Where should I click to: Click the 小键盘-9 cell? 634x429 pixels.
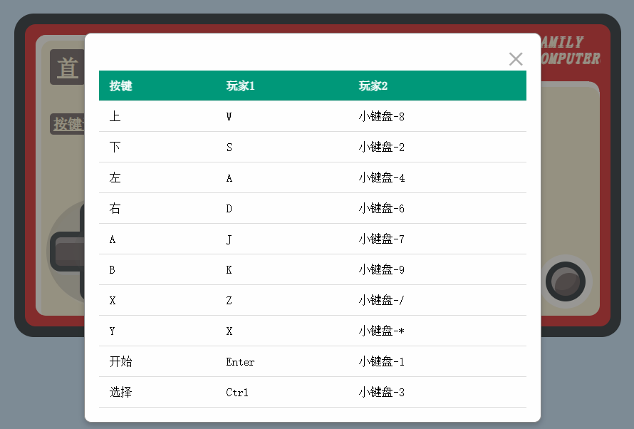tap(381, 269)
